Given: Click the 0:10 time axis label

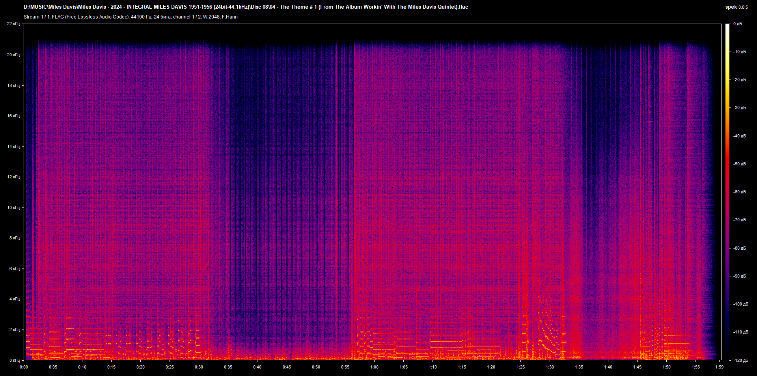Looking at the screenshot, I should coord(82,367).
